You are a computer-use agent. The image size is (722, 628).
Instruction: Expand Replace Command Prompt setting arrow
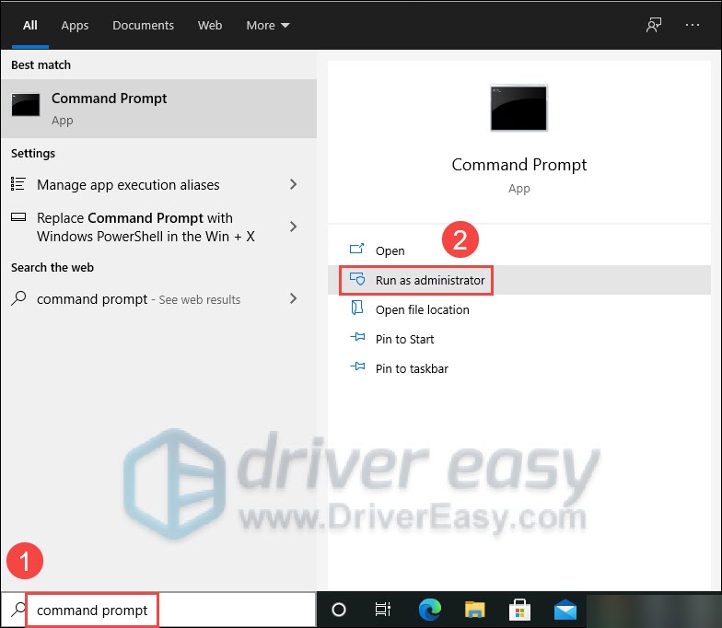tap(293, 227)
